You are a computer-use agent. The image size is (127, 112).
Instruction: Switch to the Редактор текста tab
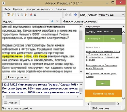pyautogui.click(x=16, y=77)
